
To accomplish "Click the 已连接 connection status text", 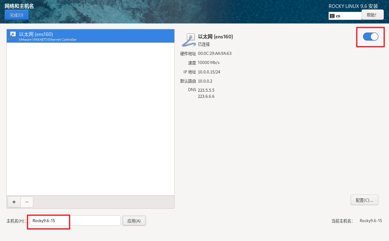I will click(x=204, y=44).
